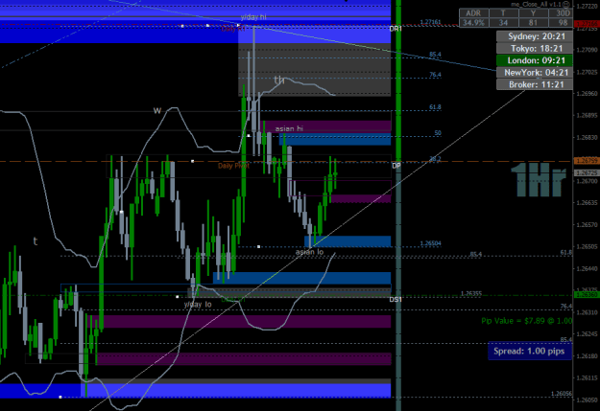Select the 1.26504 level price label
This screenshot has width=600, height=411.
[x=430, y=243]
